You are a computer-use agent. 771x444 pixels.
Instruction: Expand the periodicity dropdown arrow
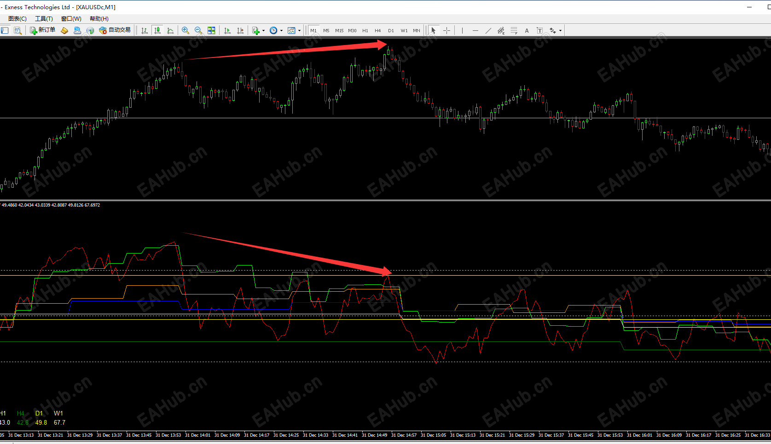click(281, 31)
